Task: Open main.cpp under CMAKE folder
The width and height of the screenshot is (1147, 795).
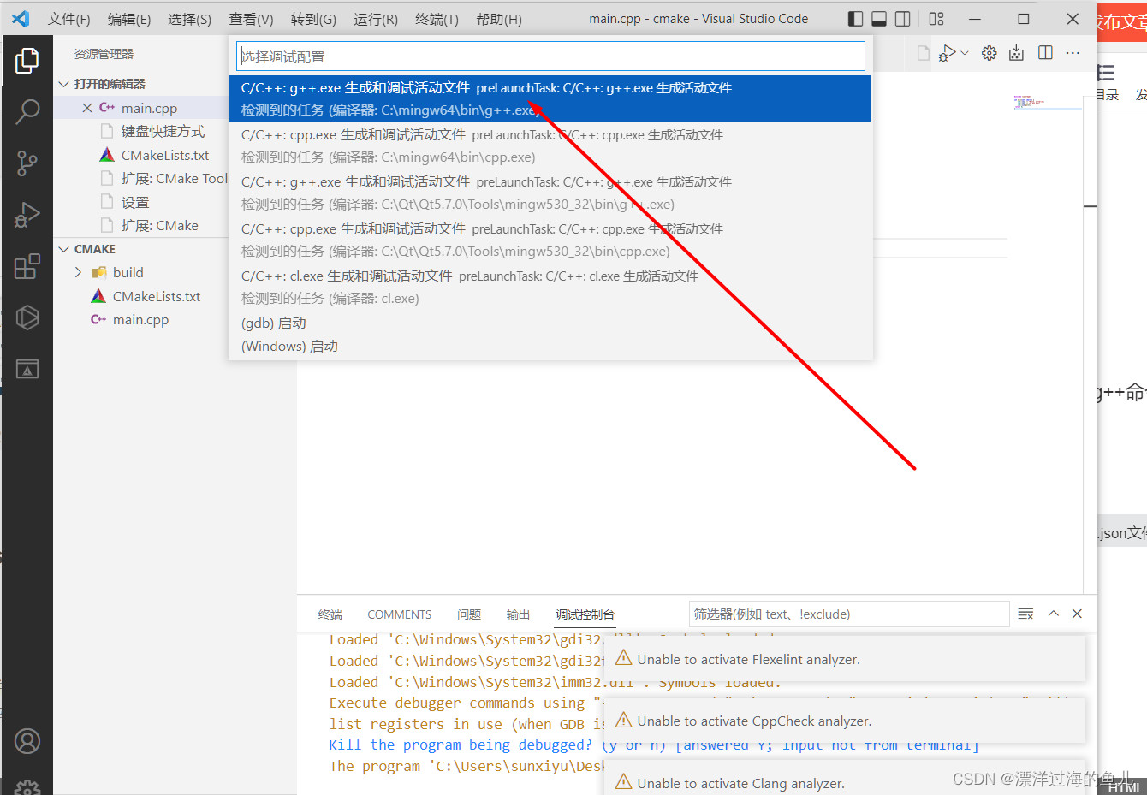Action: coord(141,319)
